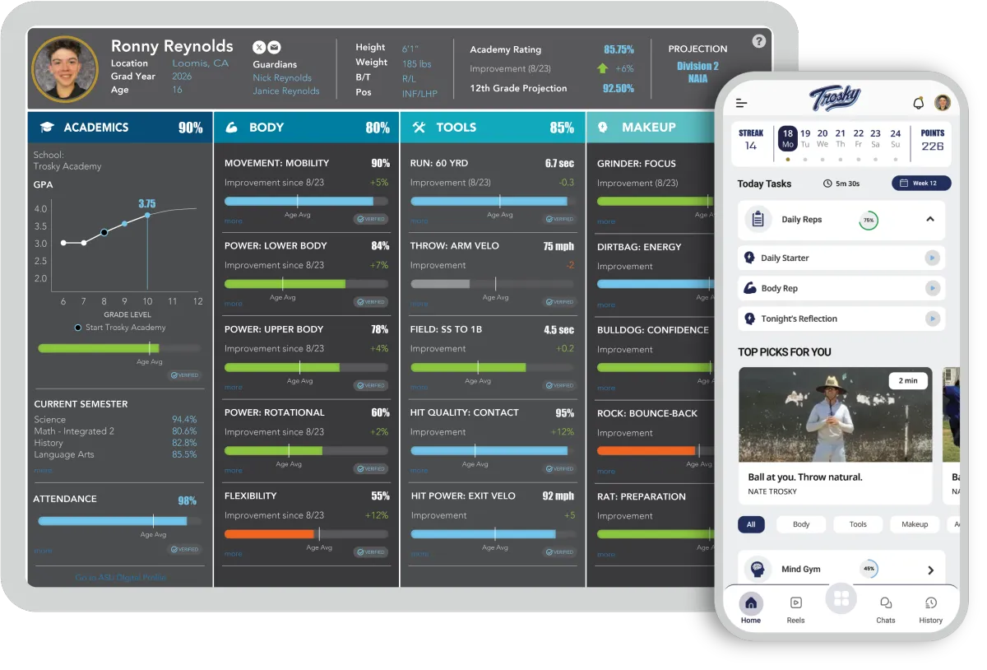Screen dimensions: 987x670
Task: Select Sunday the 24th in the week strip
Action: click(x=896, y=138)
